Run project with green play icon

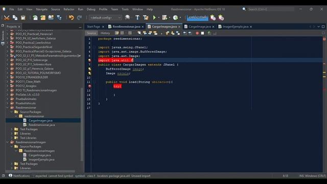[154, 18]
